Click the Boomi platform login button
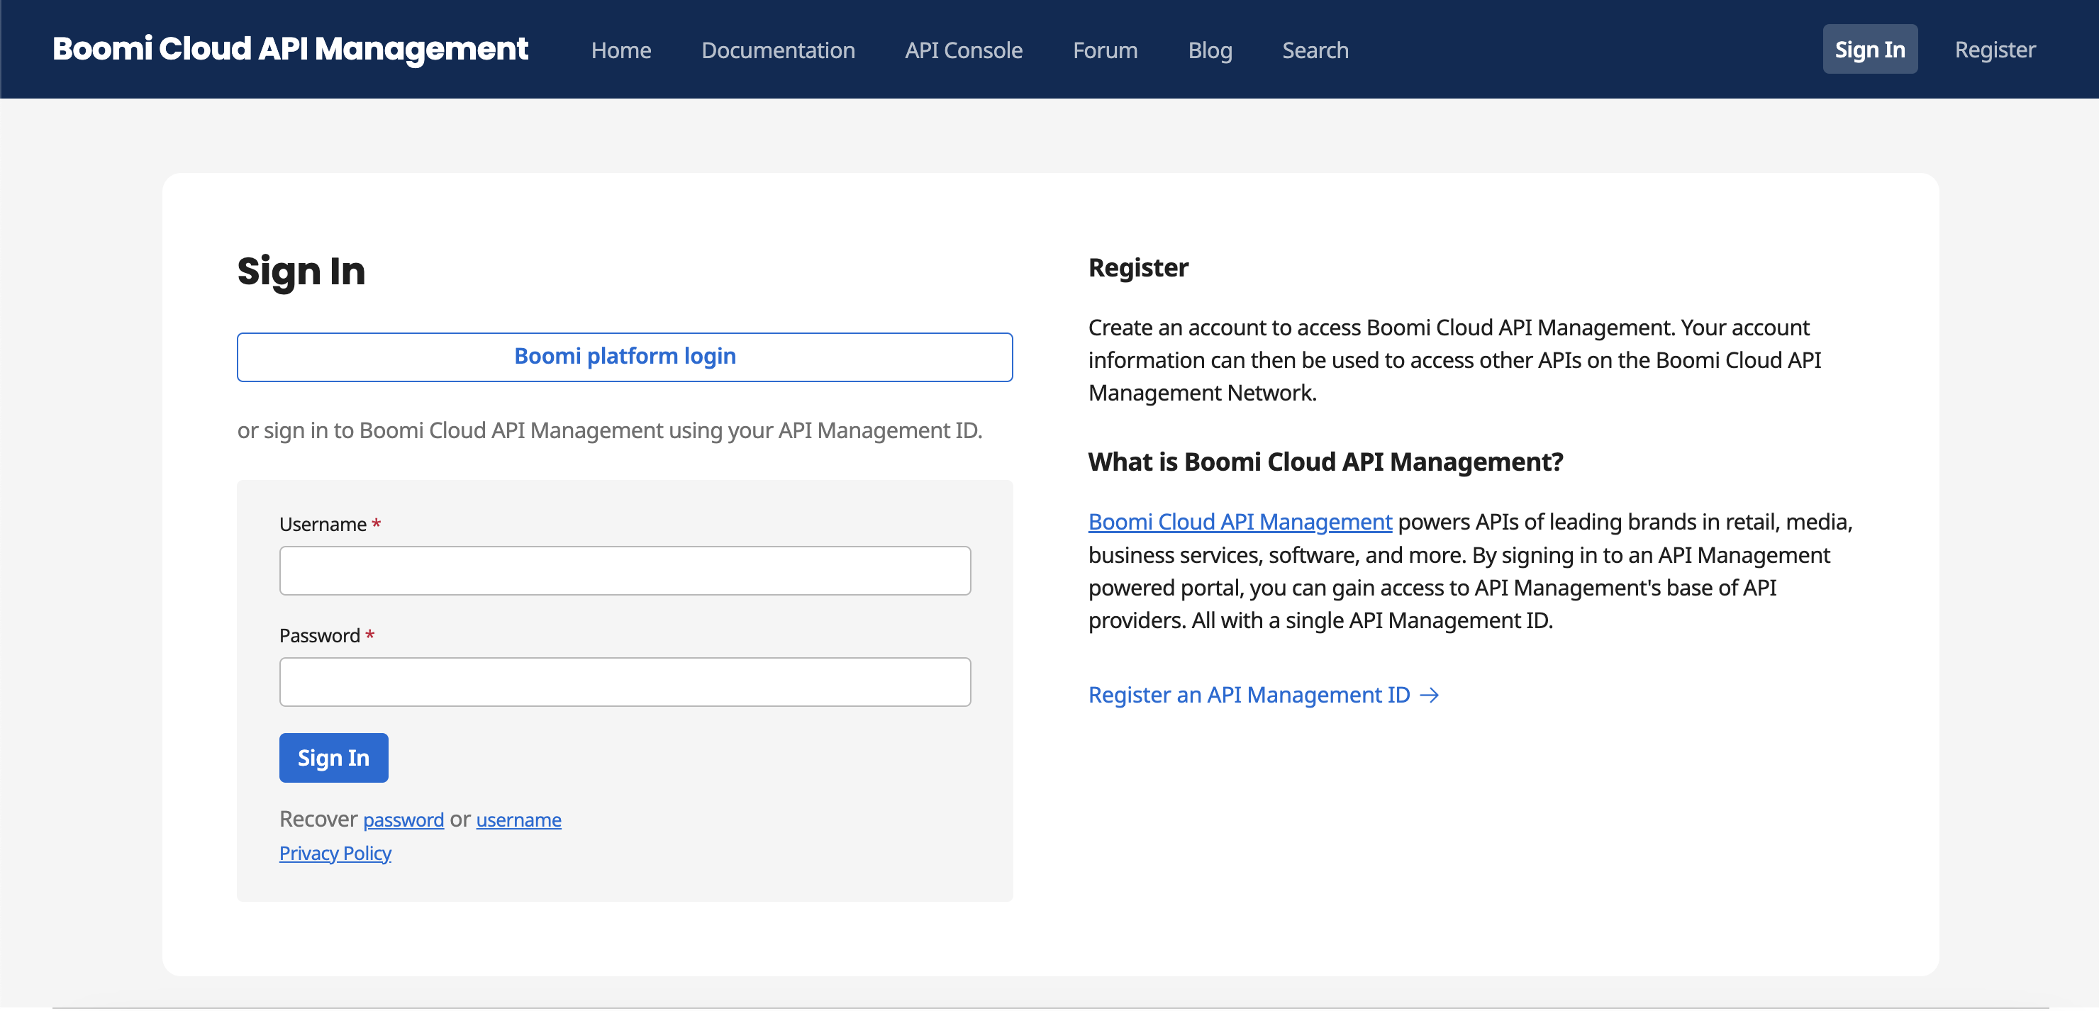2099x1011 pixels. pos(624,357)
